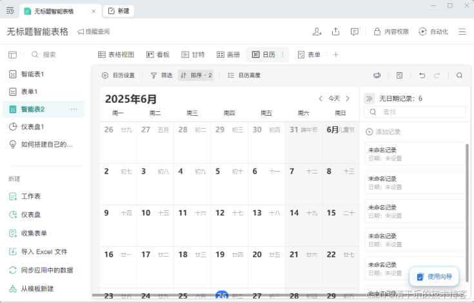Switch to 甘特 view tab
474x303 pixels.
tap(193, 55)
